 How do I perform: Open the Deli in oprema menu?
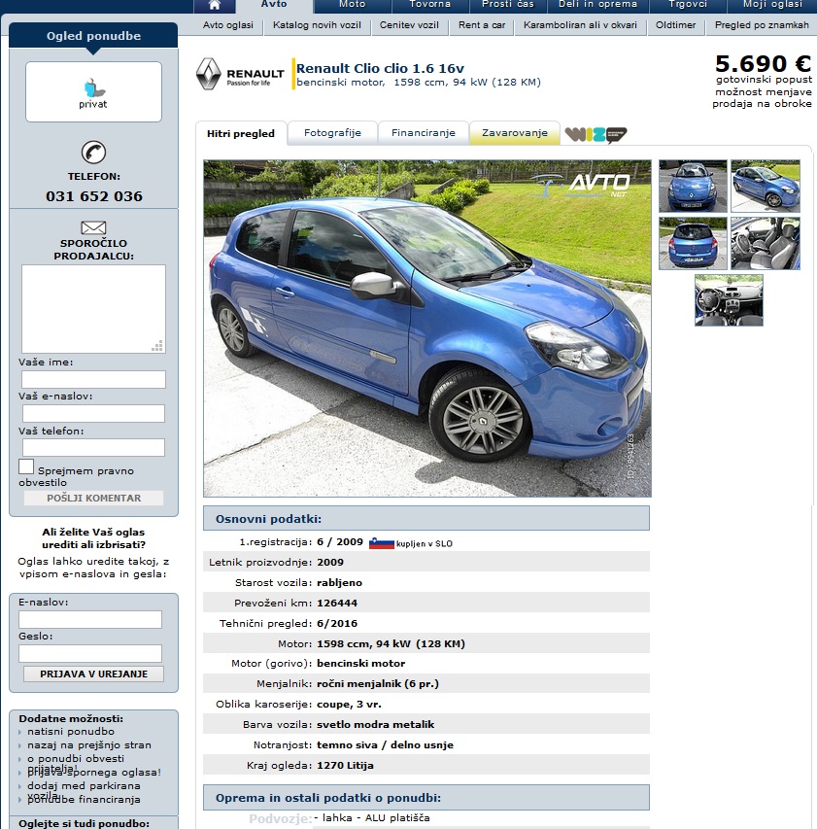click(597, 5)
